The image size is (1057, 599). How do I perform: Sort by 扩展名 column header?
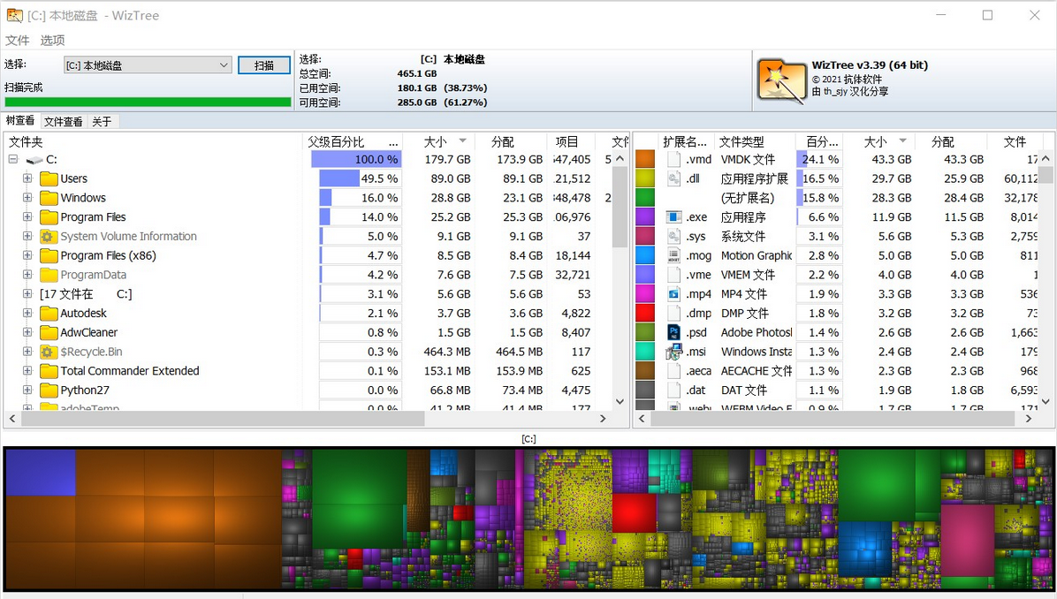click(685, 141)
